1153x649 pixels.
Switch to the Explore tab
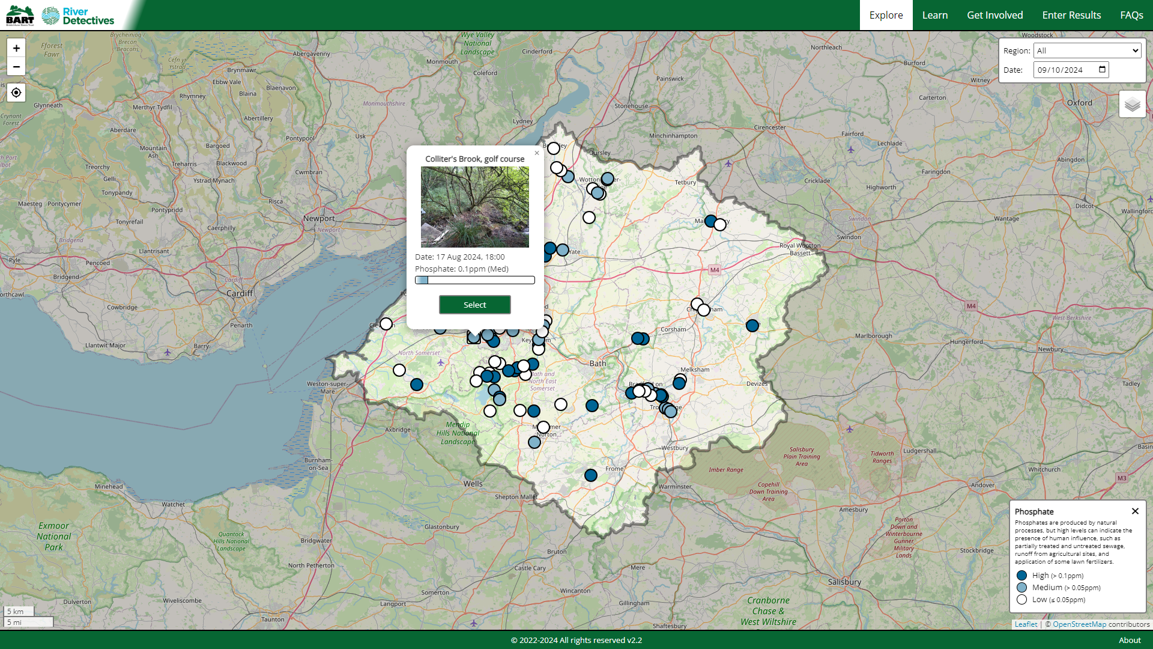[x=886, y=15]
